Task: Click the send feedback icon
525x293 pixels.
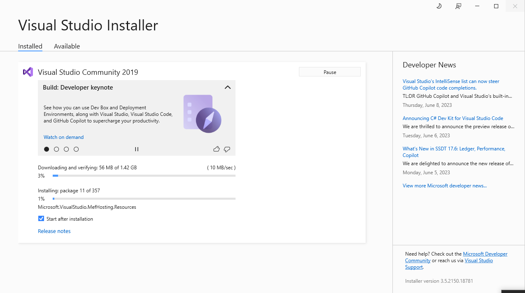Action: (x=458, y=6)
